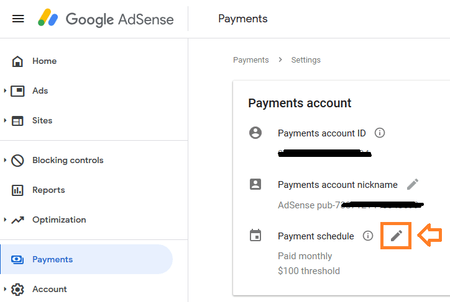Click the Payment schedule calendar icon
This screenshot has width=450, height=302.
click(x=255, y=235)
